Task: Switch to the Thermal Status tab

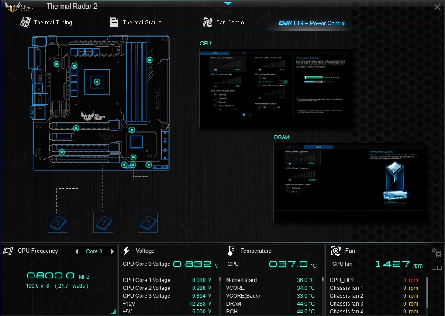Action: tap(136, 22)
